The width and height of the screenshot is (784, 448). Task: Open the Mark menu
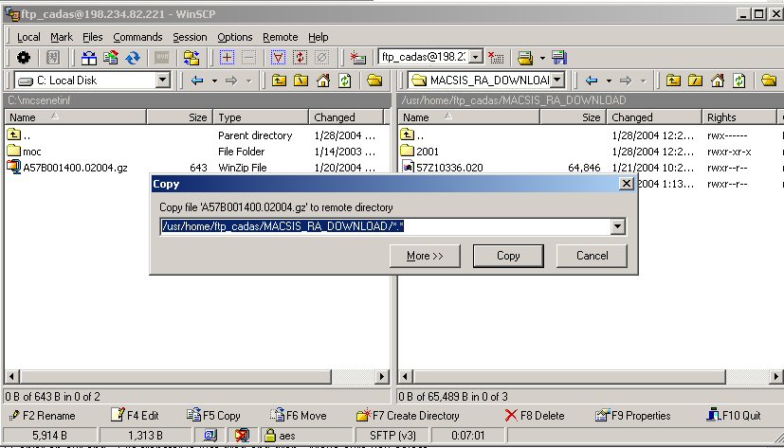[62, 37]
